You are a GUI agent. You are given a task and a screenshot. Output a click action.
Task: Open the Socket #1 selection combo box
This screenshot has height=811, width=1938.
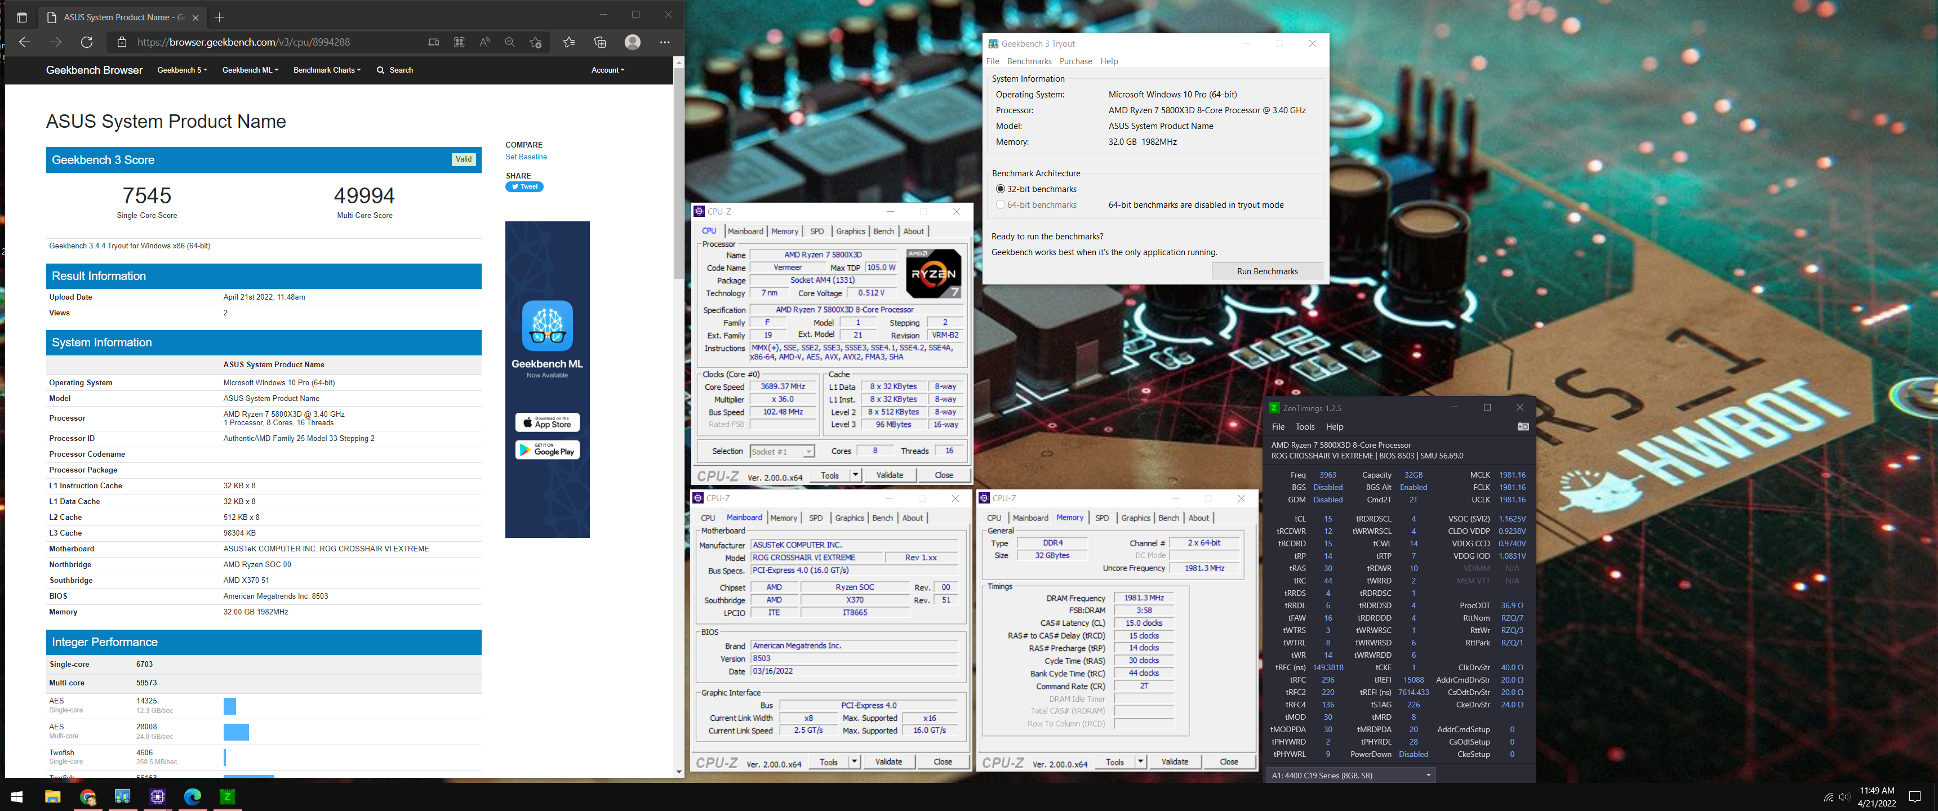pyautogui.click(x=783, y=451)
